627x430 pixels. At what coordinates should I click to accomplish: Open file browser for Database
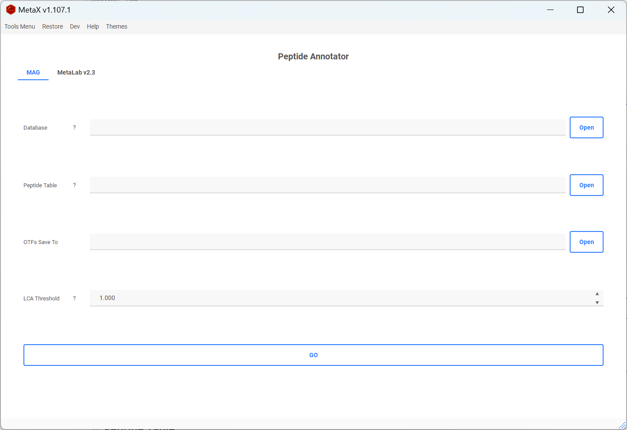click(x=586, y=127)
